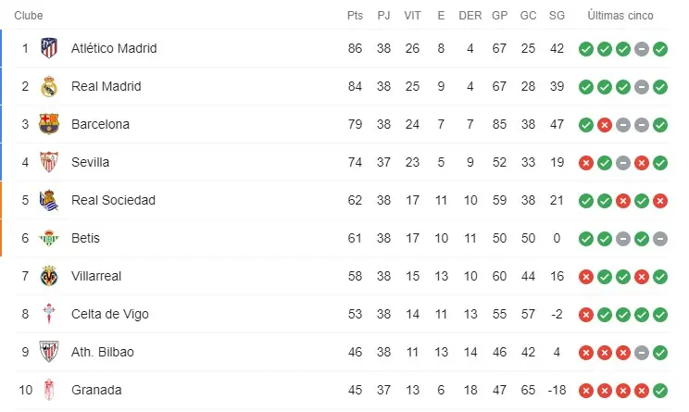Click the Betis club crest

(49, 238)
